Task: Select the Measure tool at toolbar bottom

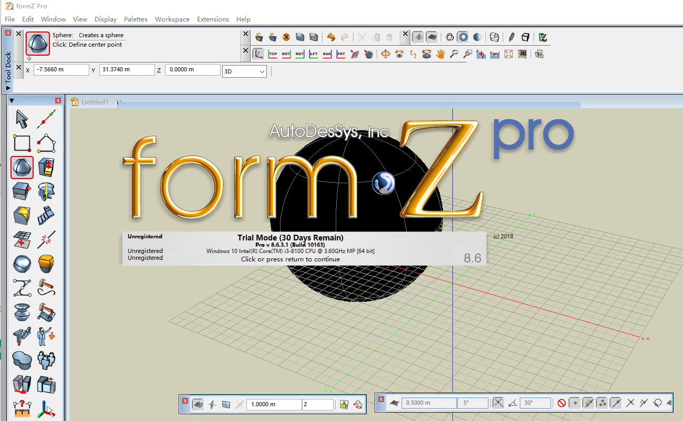Action: point(22,409)
